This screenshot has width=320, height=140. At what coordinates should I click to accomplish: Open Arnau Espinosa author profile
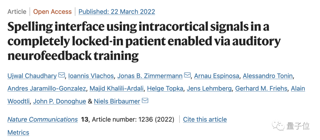(x=216, y=76)
